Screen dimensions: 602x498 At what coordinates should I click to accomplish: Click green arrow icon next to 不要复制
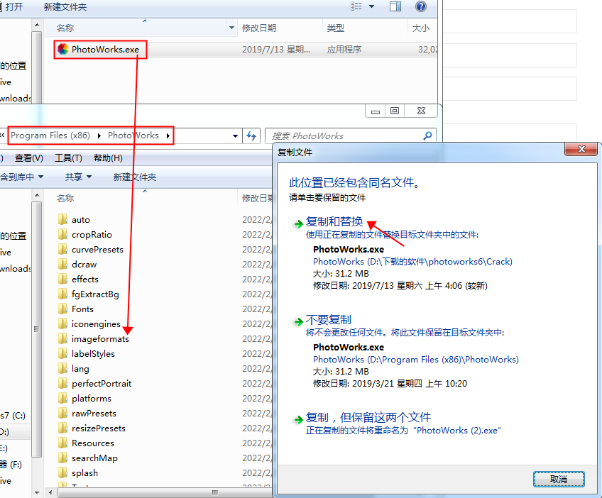pos(298,321)
